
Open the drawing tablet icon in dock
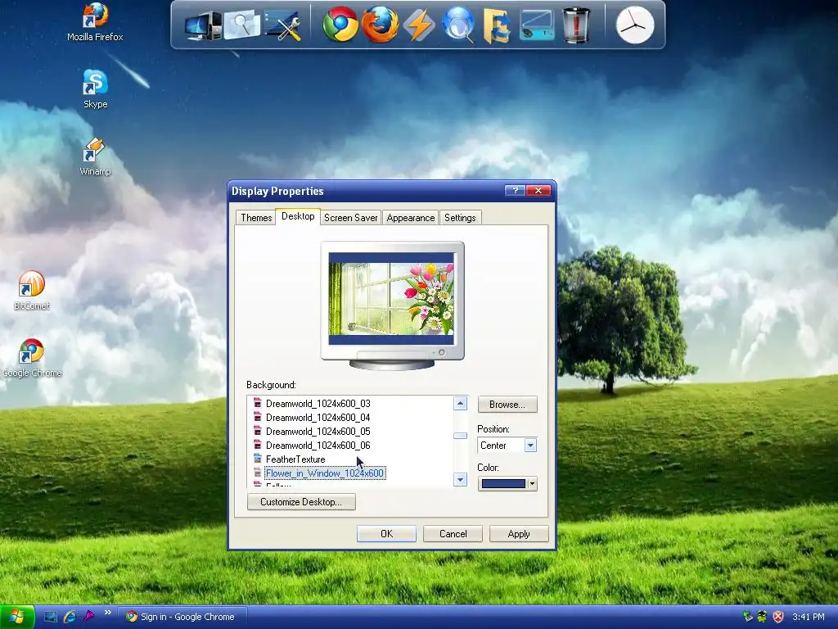pos(537,25)
